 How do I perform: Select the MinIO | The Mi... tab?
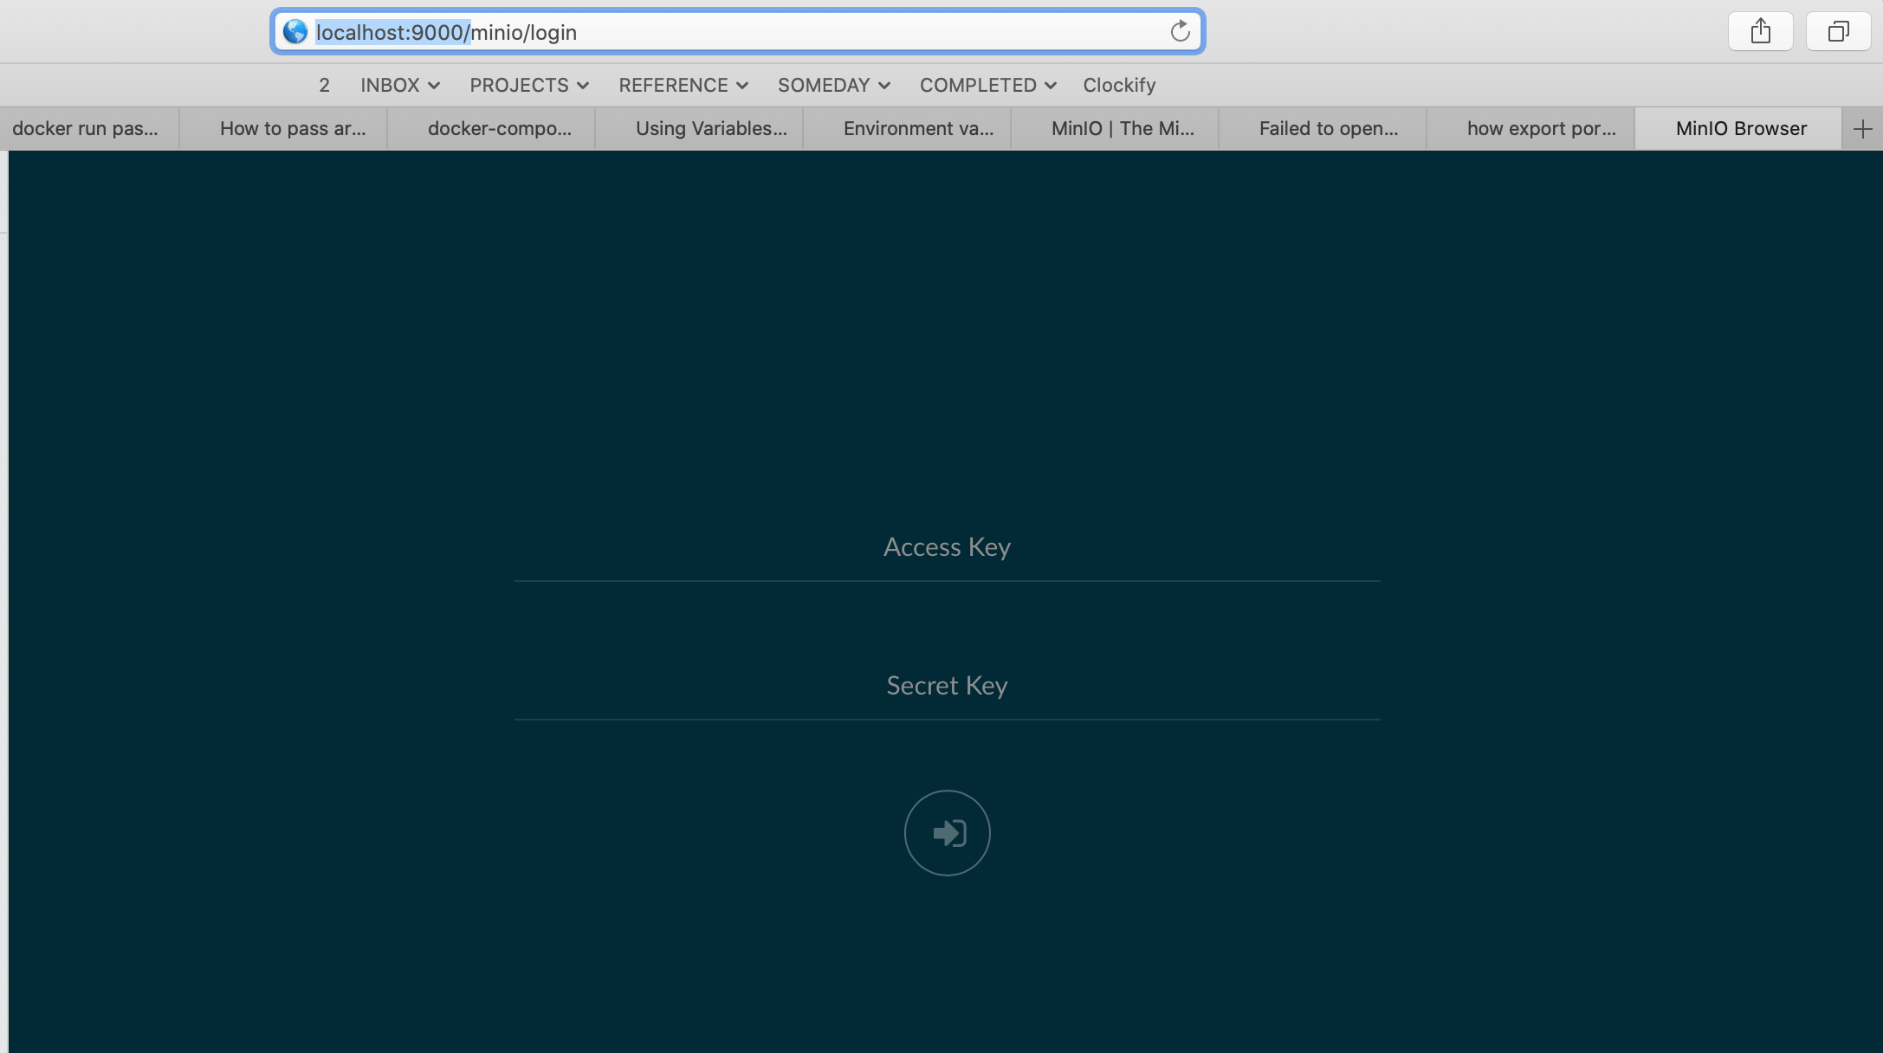1122,129
